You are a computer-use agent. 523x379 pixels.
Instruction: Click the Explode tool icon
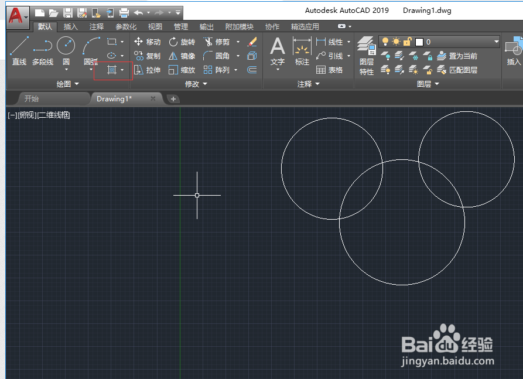click(x=252, y=56)
